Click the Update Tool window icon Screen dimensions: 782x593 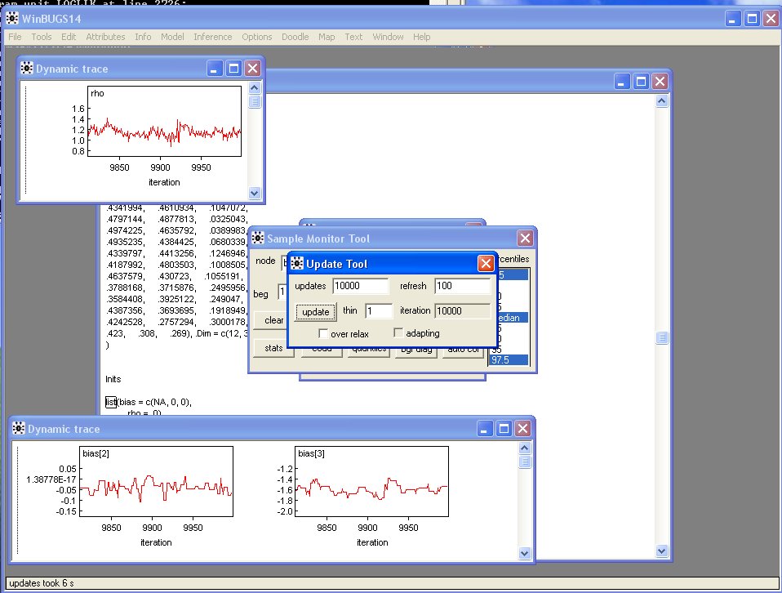click(x=298, y=264)
